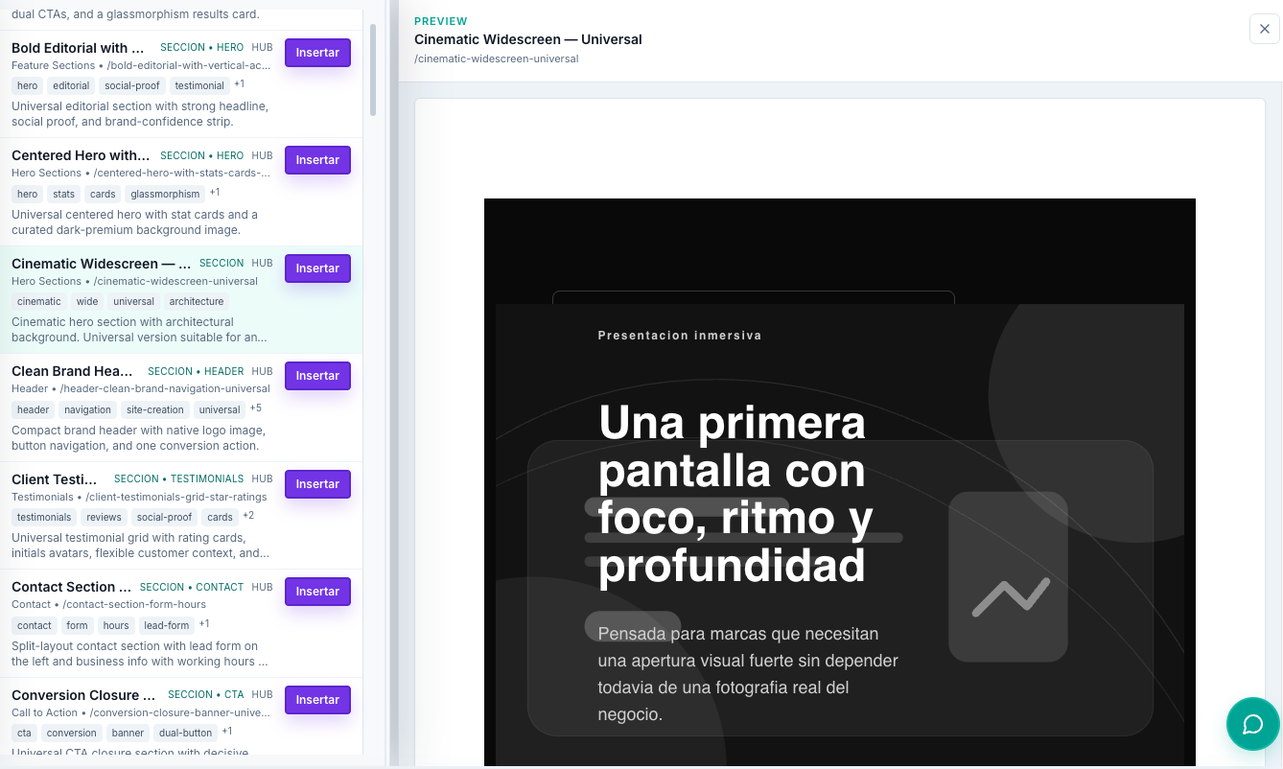Insert the Cinematic Widescreen section
Screen dimensions: 1283x769
click(x=317, y=268)
